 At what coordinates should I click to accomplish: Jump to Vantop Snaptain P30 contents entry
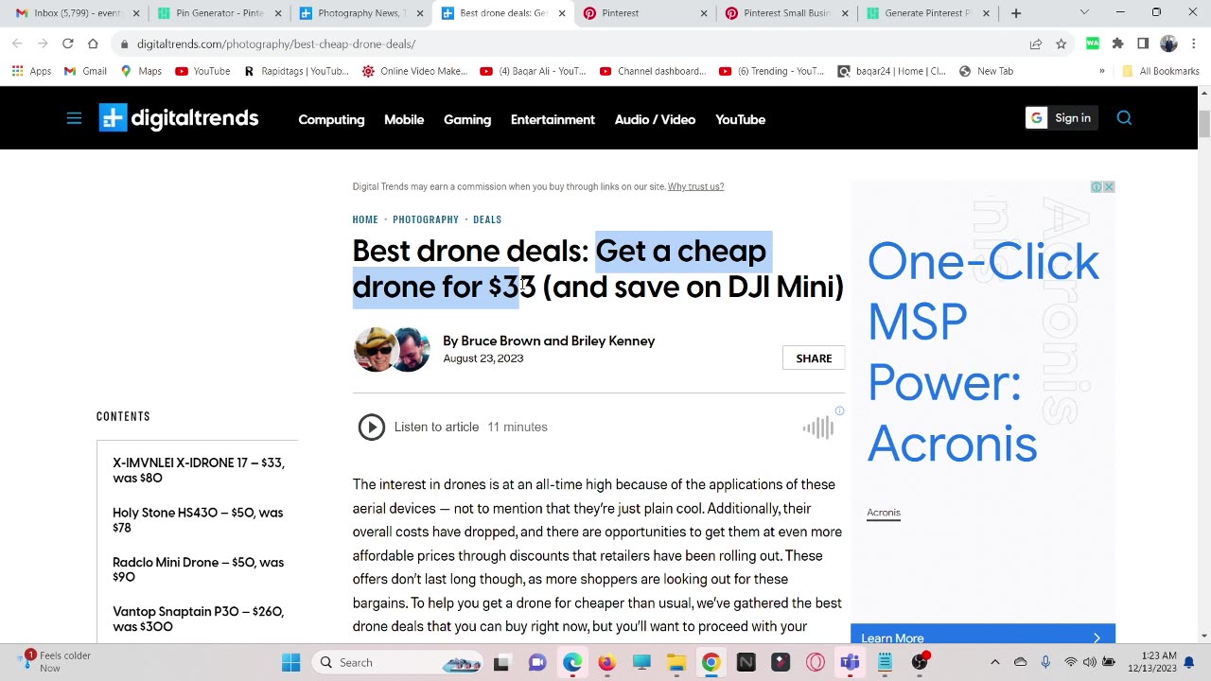pos(198,619)
